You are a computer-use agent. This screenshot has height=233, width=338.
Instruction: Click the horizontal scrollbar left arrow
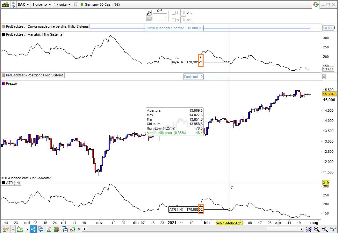click(84, 229)
